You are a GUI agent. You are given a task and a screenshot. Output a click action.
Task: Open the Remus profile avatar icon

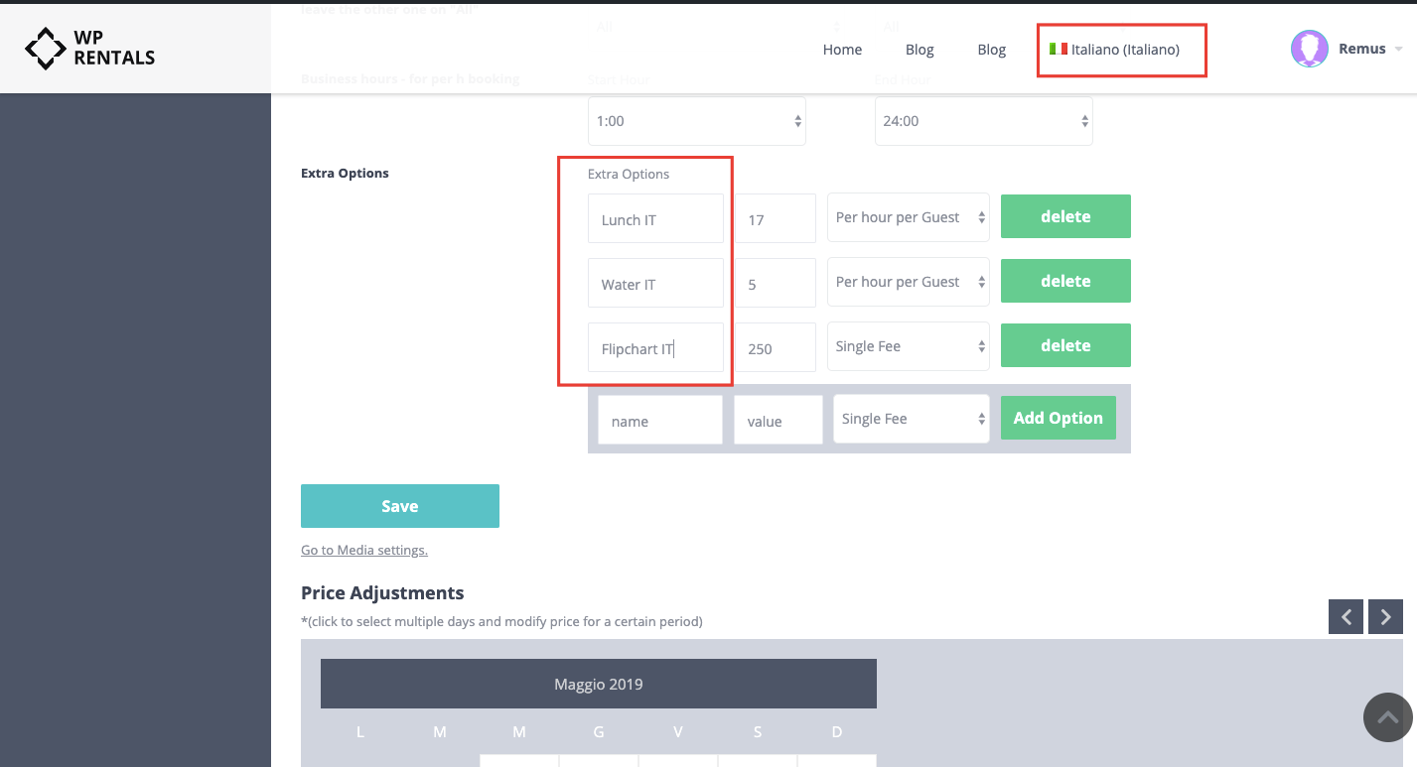click(1309, 48)
